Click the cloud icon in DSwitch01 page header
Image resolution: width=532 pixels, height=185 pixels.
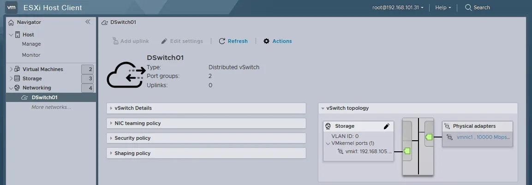click(105, 23)
